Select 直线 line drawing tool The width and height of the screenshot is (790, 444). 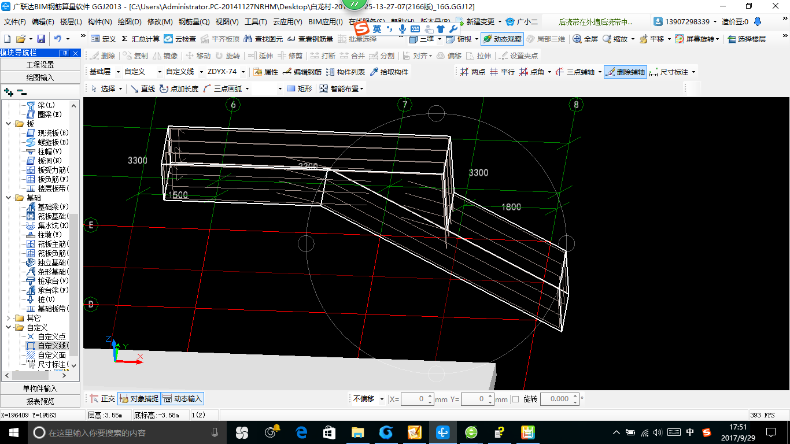tap(142, 88)
